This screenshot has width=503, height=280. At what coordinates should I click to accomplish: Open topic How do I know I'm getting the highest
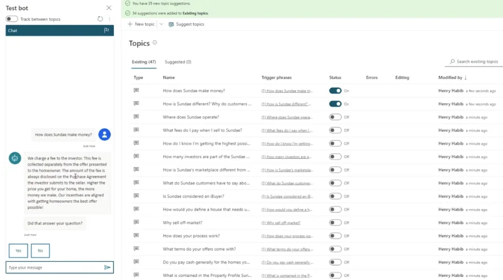(207, 144)
